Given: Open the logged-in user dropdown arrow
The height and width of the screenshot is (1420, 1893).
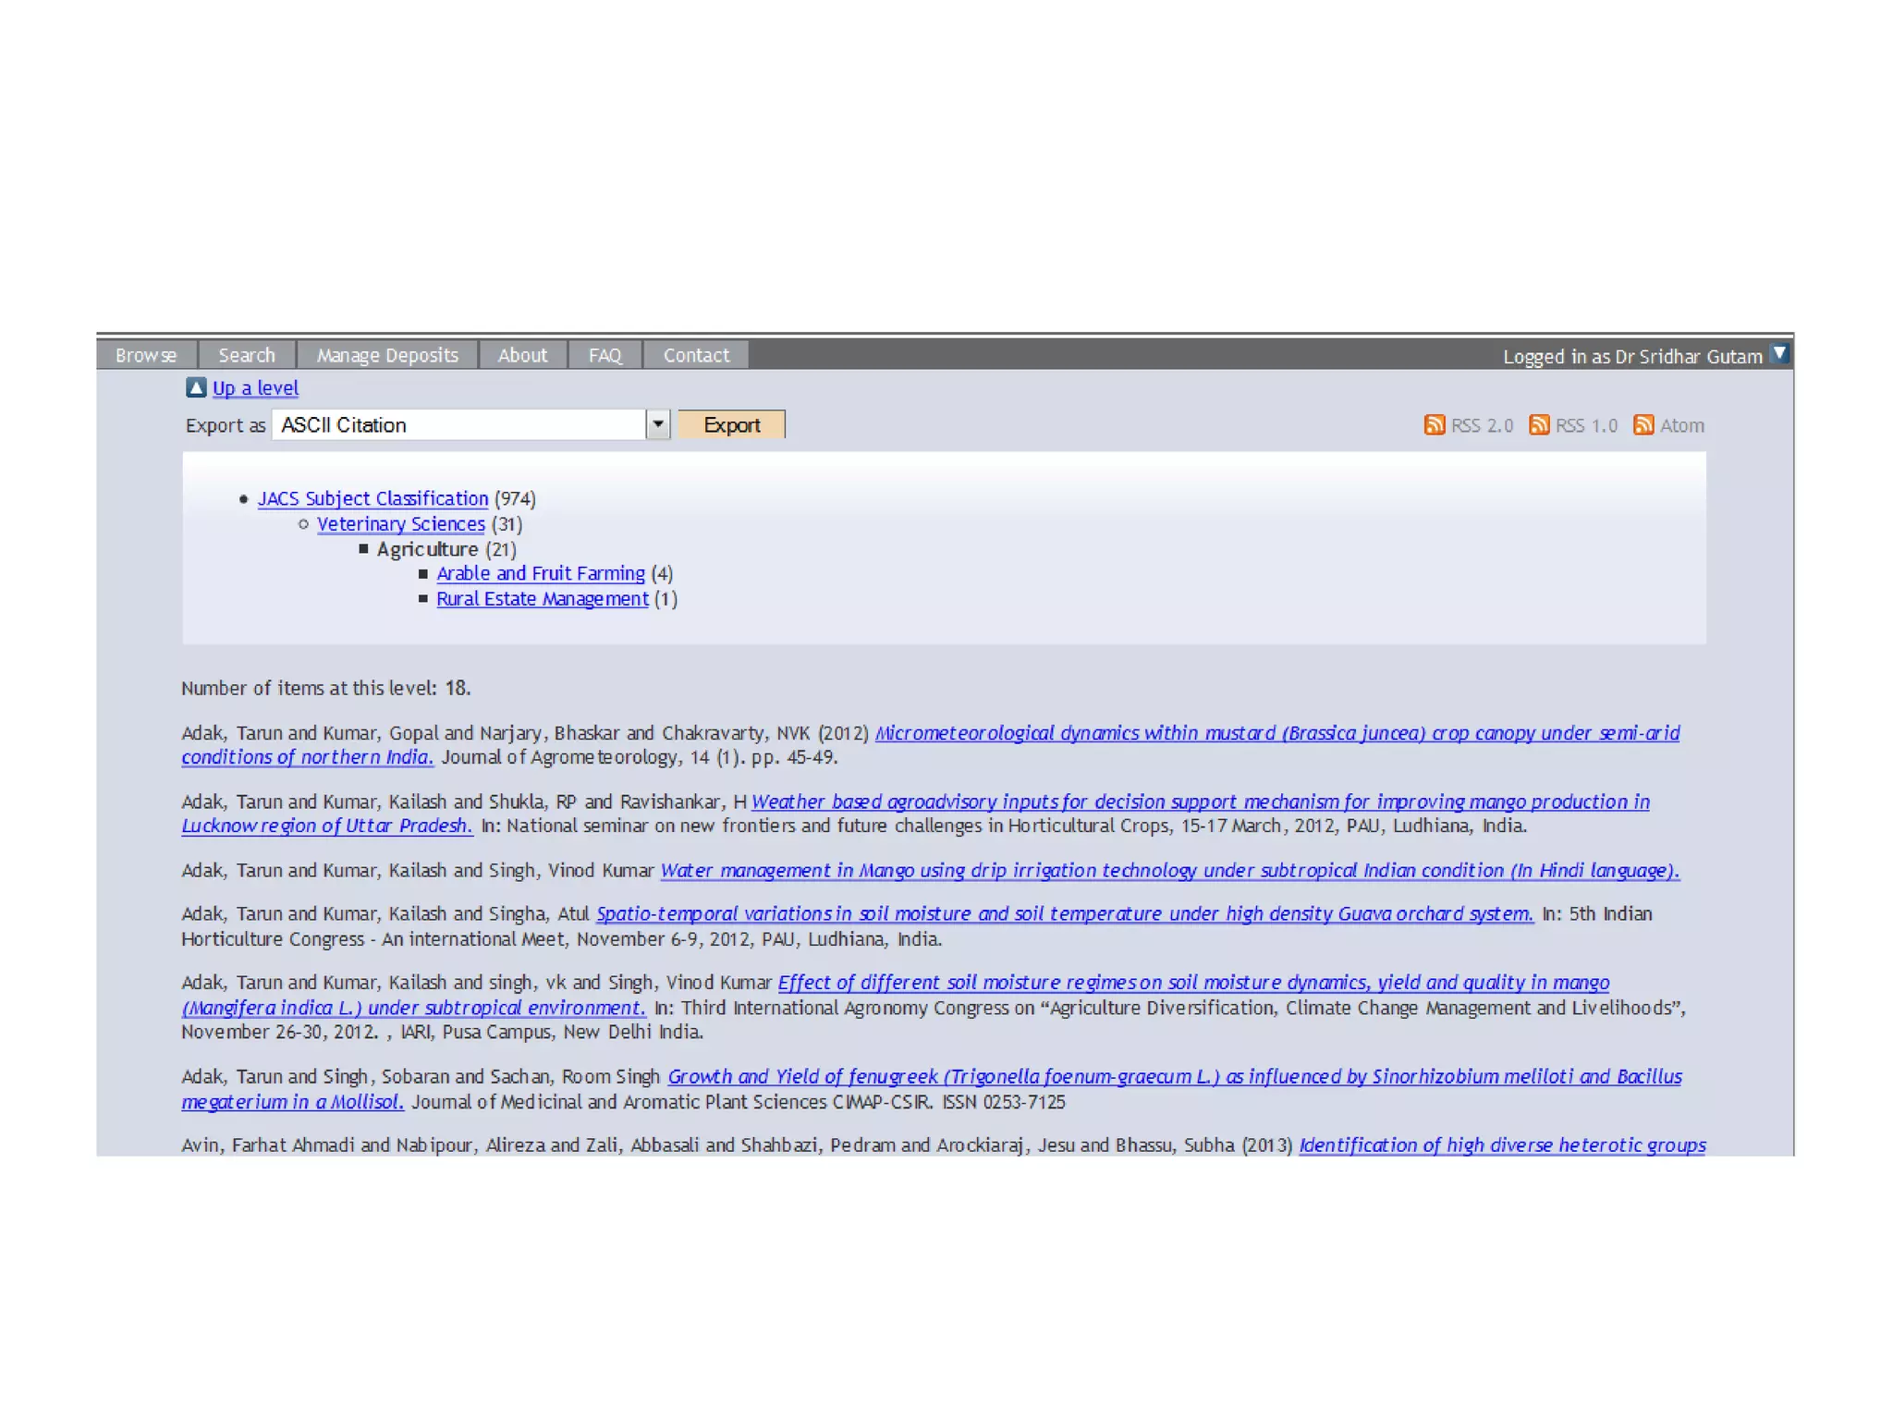Looking at the screenshot, I should pyautogui.click(x=1779, y=353).
